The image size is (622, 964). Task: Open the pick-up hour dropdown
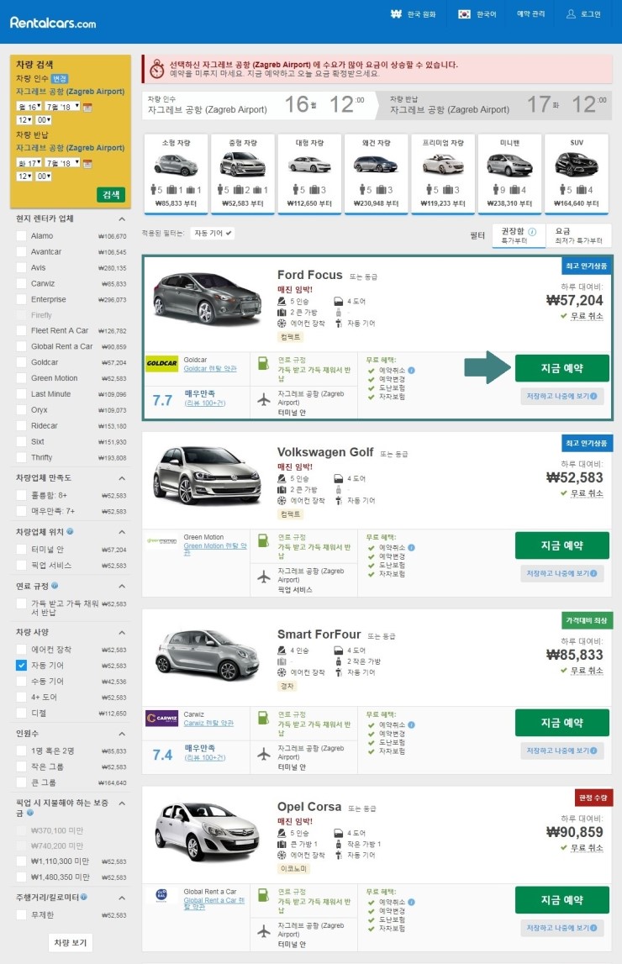click(24, 120)
